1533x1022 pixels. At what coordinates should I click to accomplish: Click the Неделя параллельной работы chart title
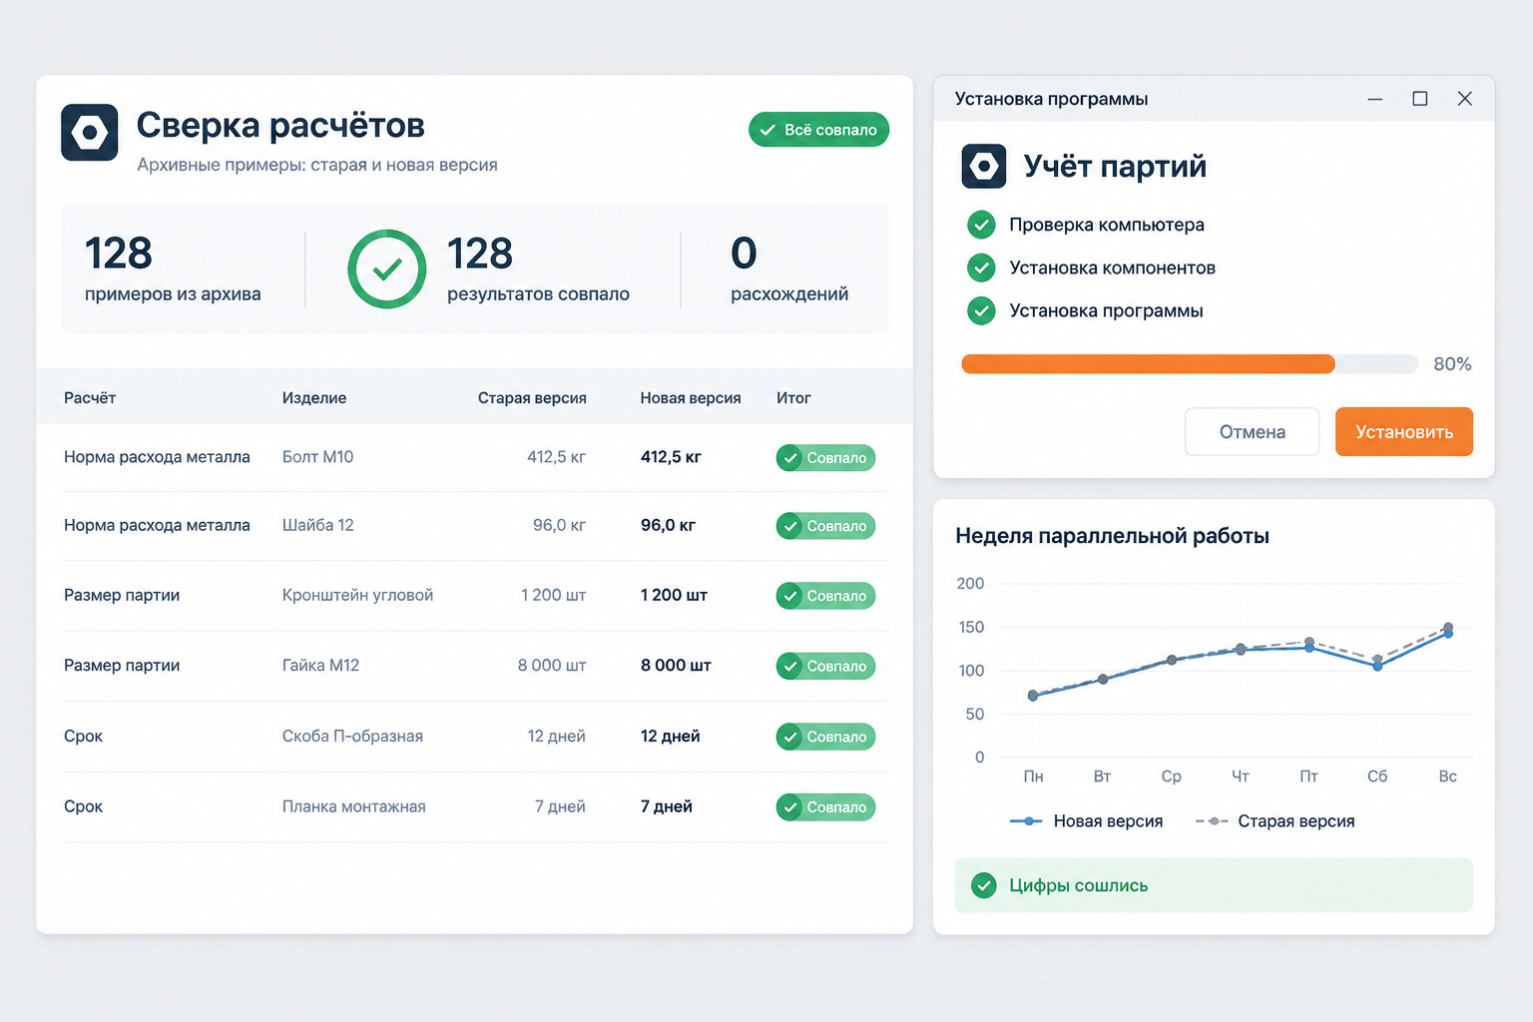(1112, 536)
